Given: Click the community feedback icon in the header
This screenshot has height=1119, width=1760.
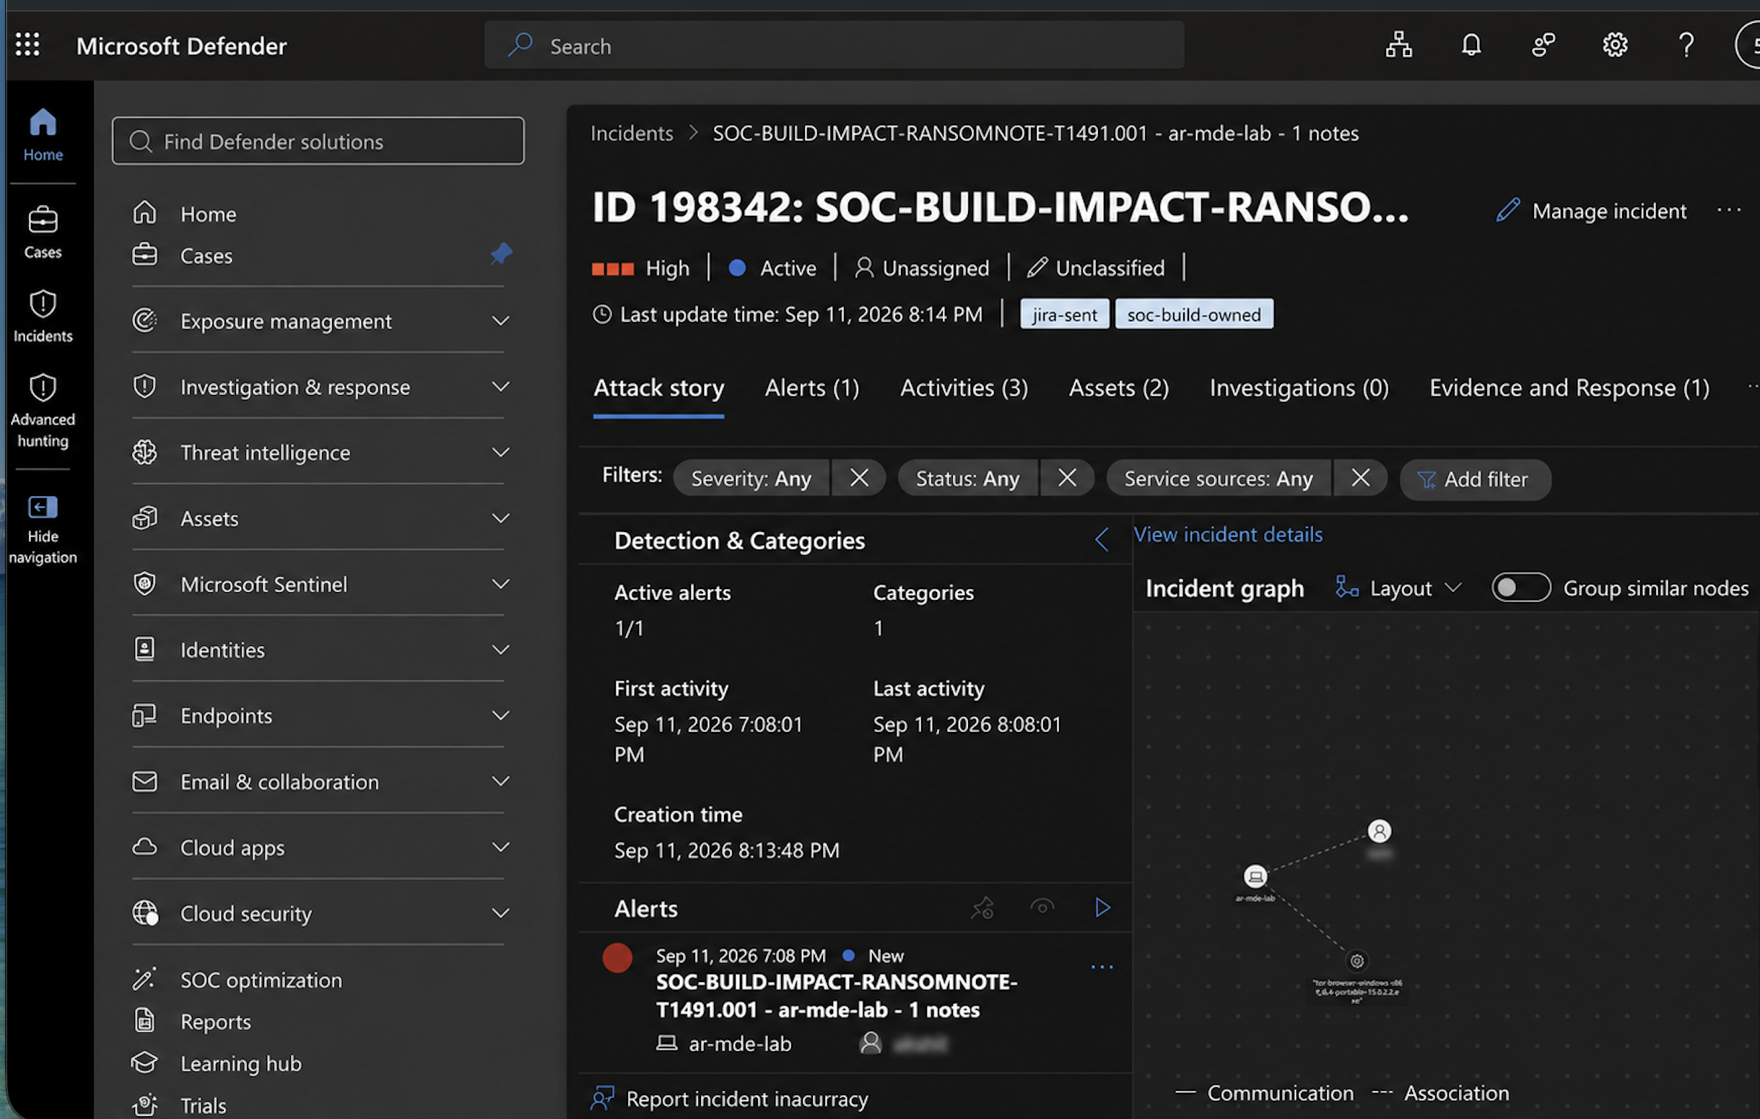Looking at the screenshot, I should (x=1543, y=45).
